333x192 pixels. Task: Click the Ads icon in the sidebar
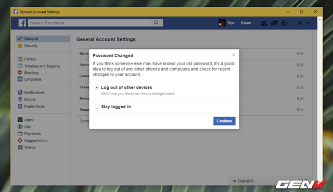click(x=20, y=126)
